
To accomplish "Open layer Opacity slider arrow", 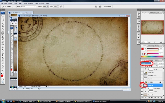I will pyautogui.click(x=163, y=63).
